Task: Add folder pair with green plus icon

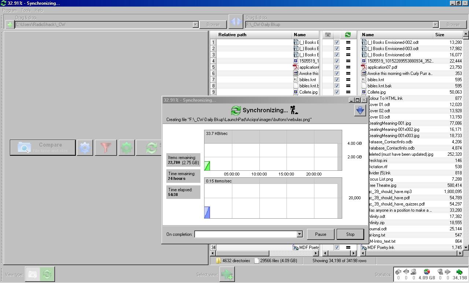Action: pos(10,24)
